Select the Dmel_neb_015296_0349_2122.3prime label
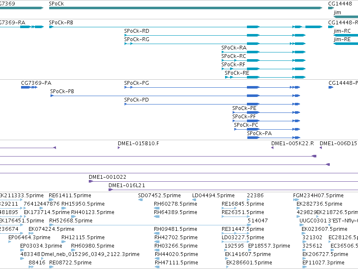358x269 pixels. pos(90,254)
